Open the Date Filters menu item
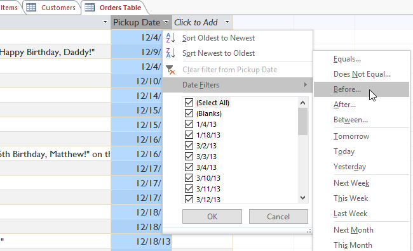Image resolution: width=413 pixels, height=251 pixels. click(238, 85)
